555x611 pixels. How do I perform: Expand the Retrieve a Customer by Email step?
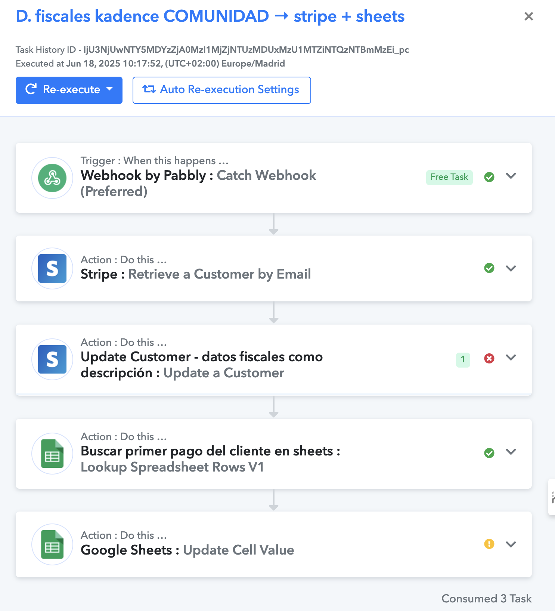point(511,268)
